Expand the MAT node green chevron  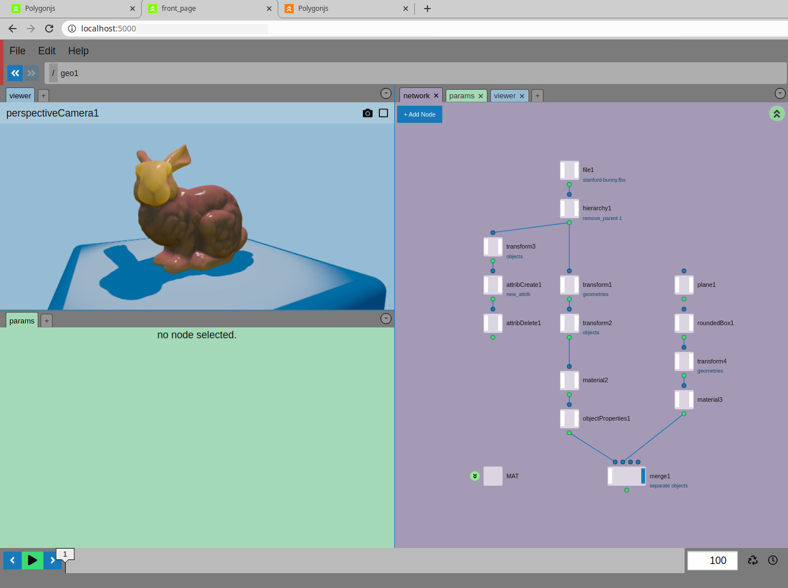coord(475,476)
